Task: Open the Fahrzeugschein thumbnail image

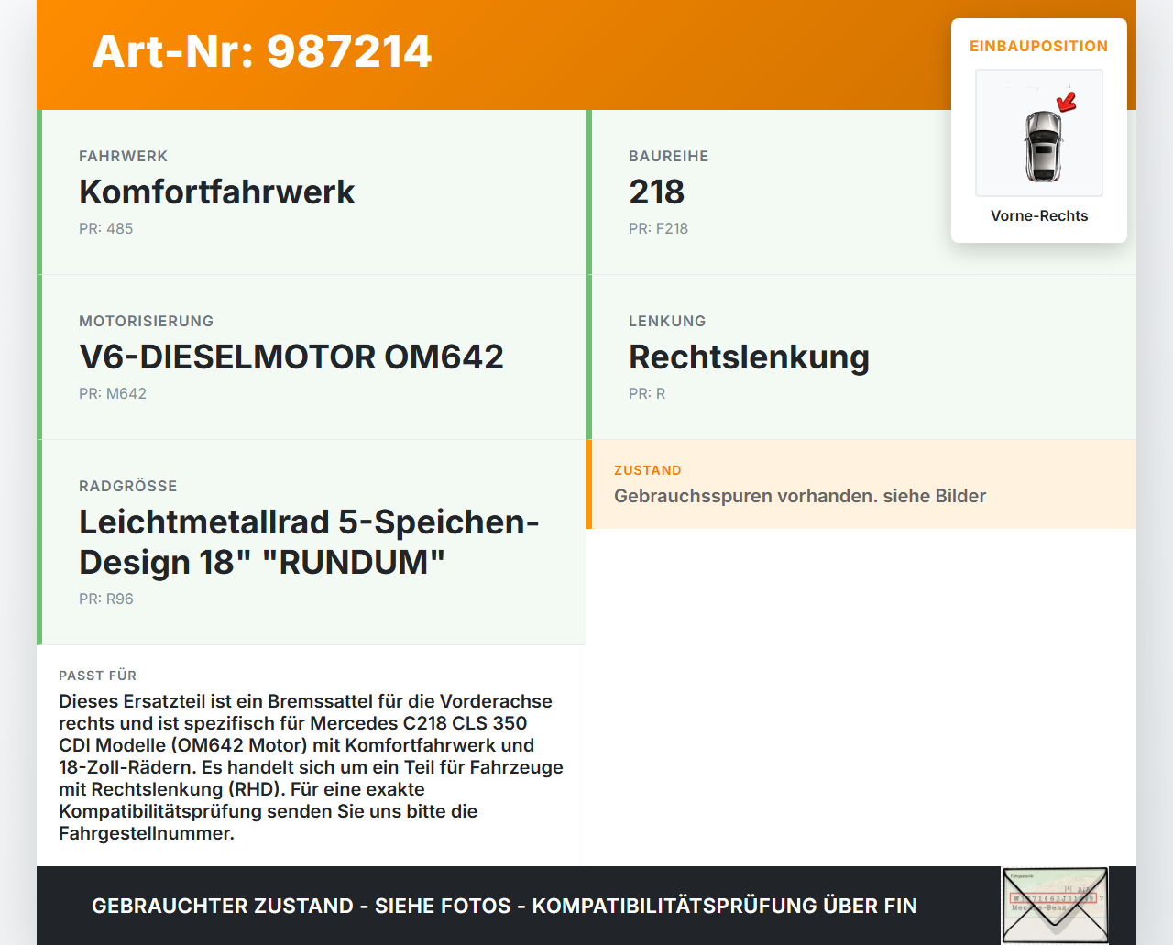Action: coord(1054,905)
